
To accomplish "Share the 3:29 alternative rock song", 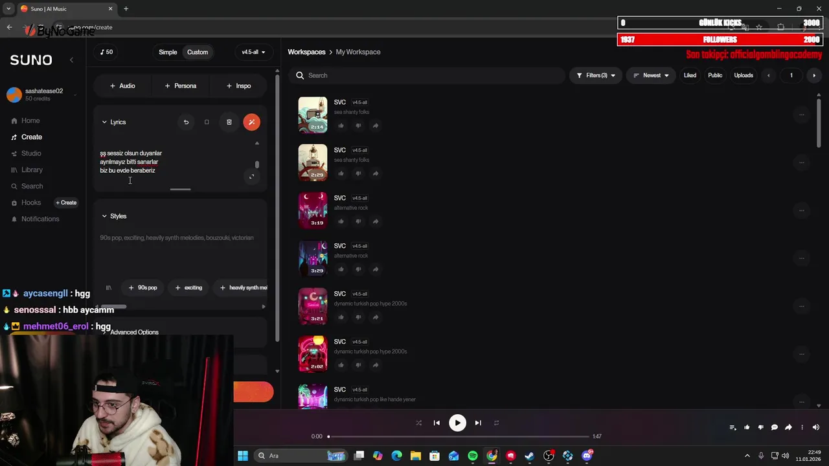I will pos(375,269).
